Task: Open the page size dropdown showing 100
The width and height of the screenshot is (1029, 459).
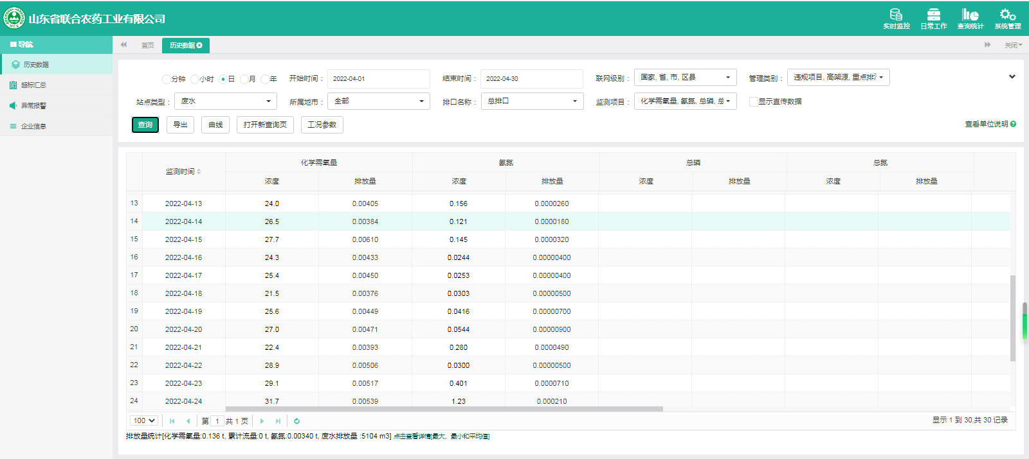Action: (144, 420)
